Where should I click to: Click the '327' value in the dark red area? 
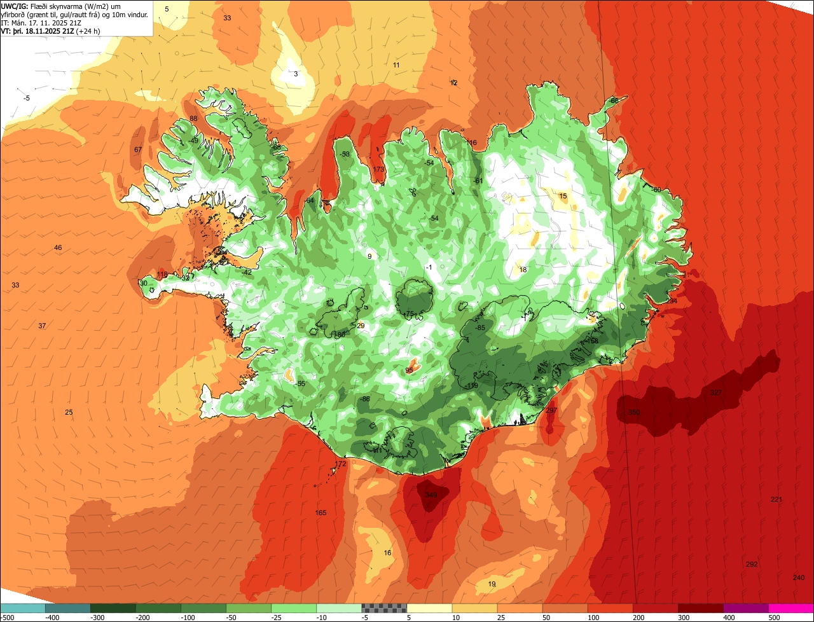coord(716,392)
